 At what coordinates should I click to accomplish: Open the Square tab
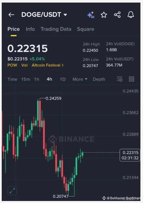86,29
